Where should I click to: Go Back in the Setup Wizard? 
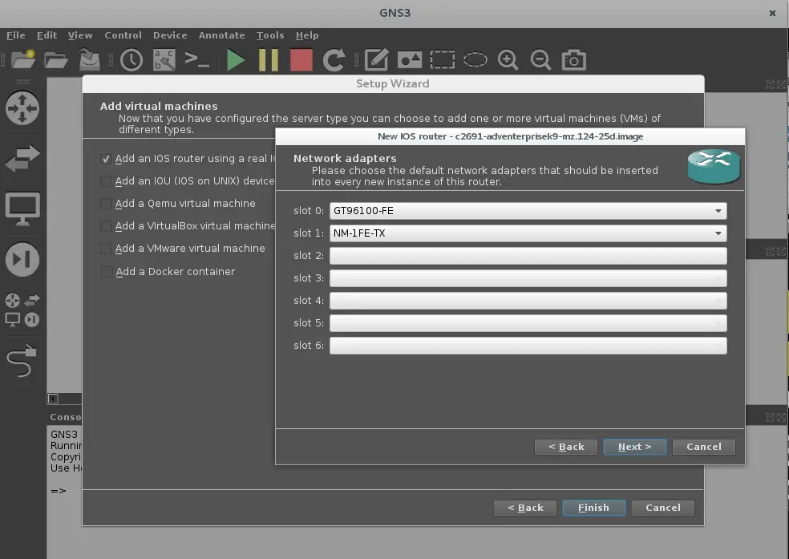(x=525, y=508)
